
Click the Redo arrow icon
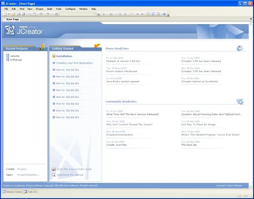pyautogui.click(x=48, y=14)
